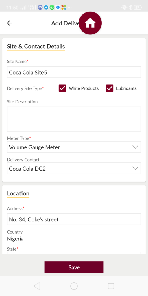
Task: Uncheck the White Products checkbox
Action: click(62, 88)
